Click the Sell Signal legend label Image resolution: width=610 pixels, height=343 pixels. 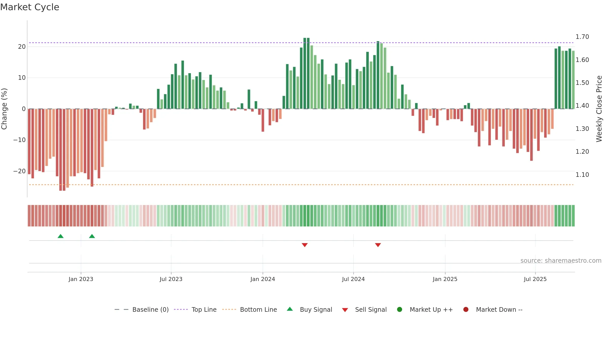[x=371, y=310]
